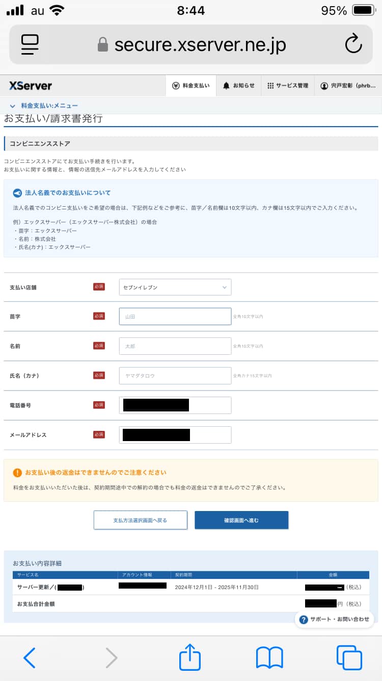This screenshot has width=382, height=681.
Task: Open Safari's bookmarks icon
Action: click(x=270, y=658)
